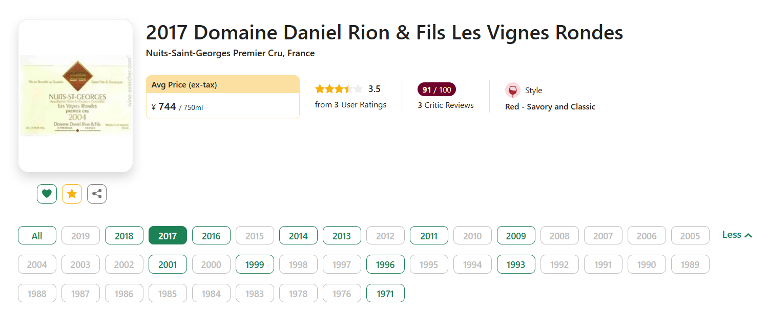Image resolution: width=769 pixels, height=313 pixels.
Task: Click the yellow star rate icon
Action: (72, 194)
